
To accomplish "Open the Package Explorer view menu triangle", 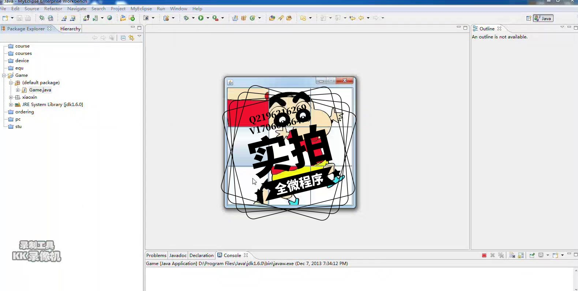I will tap(139, 36).
